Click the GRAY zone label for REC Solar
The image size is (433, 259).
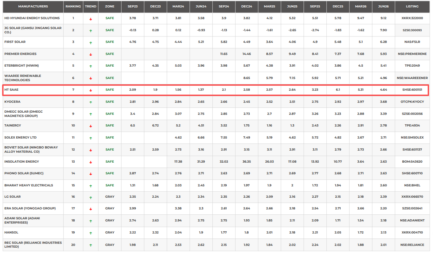(x=110, y=245)
